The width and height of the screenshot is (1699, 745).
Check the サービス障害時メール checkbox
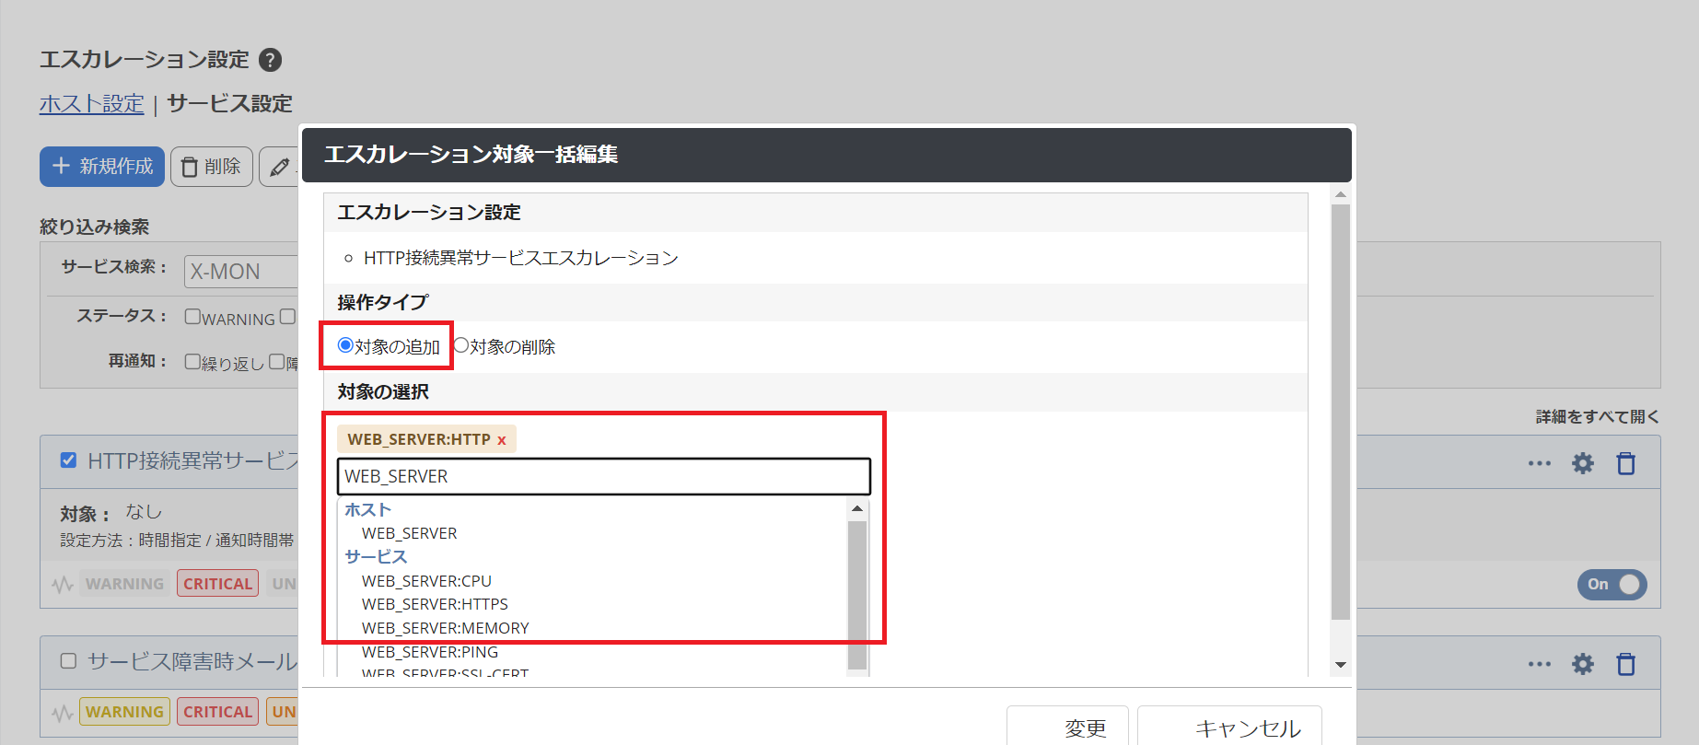click(x=68, y=661)
